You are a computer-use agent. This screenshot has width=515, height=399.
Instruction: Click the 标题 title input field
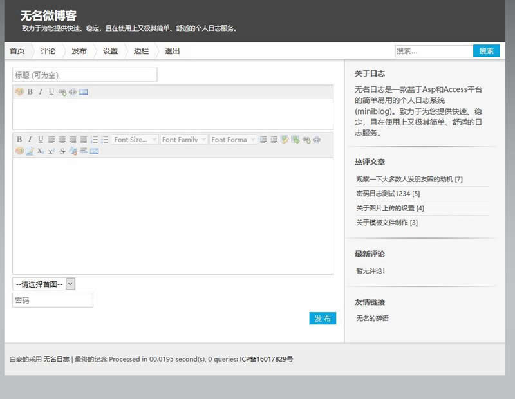pyautogui.click(x=84, y=75)
